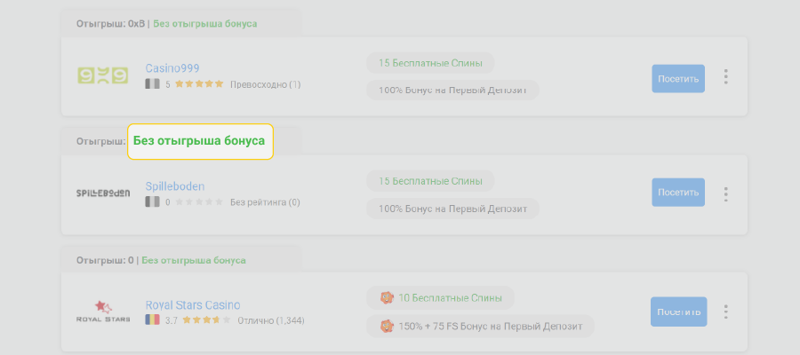
Task: Click the Spilleboden logo
Action: click(103, 193)
